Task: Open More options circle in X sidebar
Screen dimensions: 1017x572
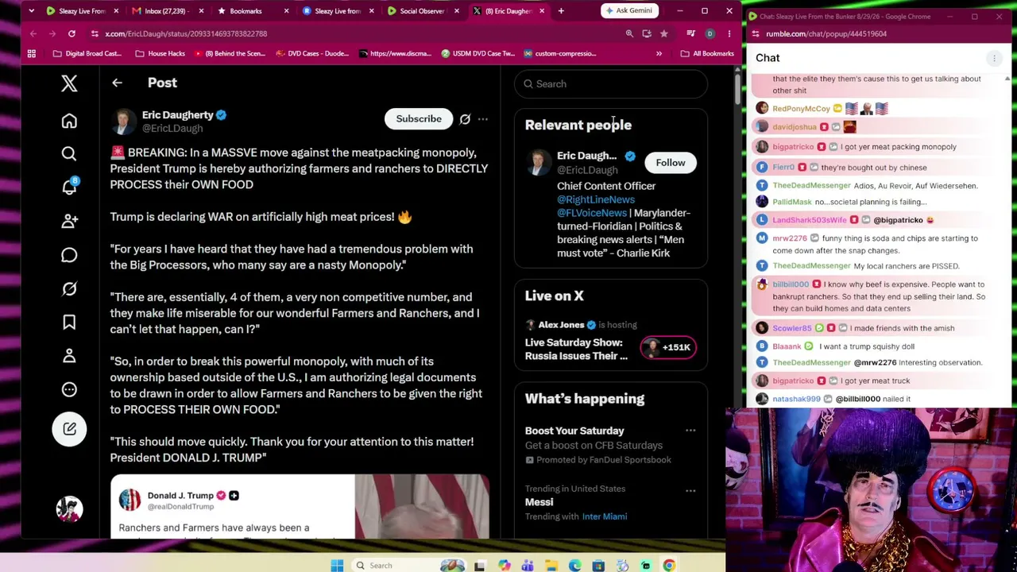Action: (69, 389)
